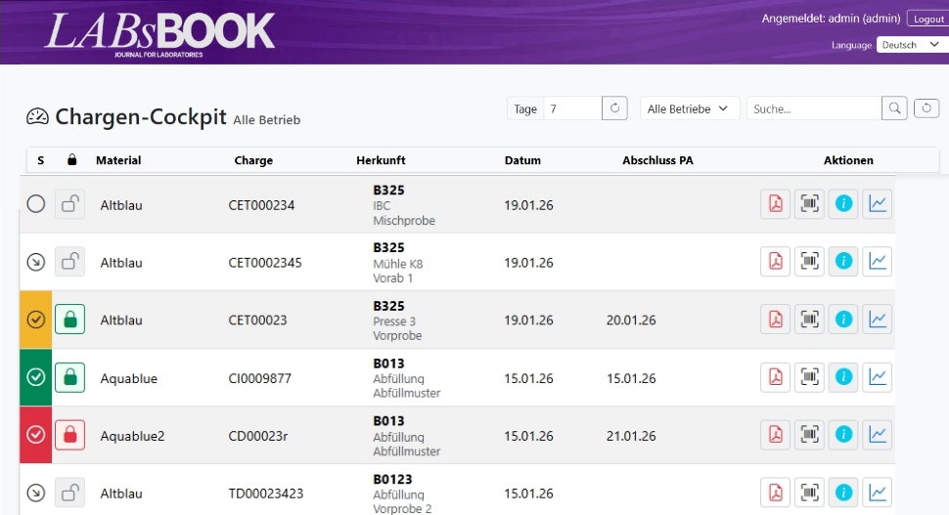Sort by the Datum column header
949x515 pixels.
[522, 160]
